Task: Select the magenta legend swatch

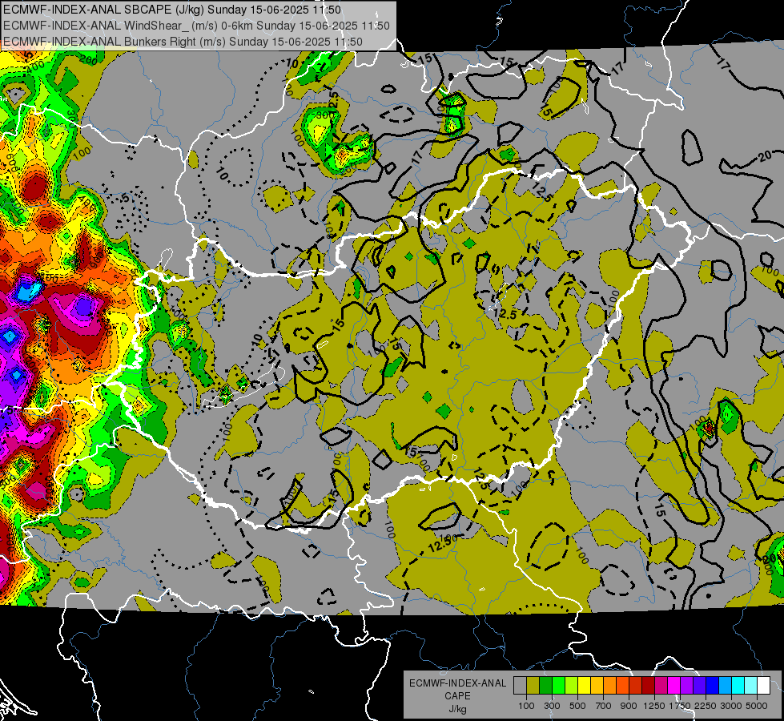Action: pos(674,686)
